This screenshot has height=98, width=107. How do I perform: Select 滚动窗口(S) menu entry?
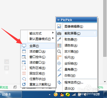click(x=38, y=62)
